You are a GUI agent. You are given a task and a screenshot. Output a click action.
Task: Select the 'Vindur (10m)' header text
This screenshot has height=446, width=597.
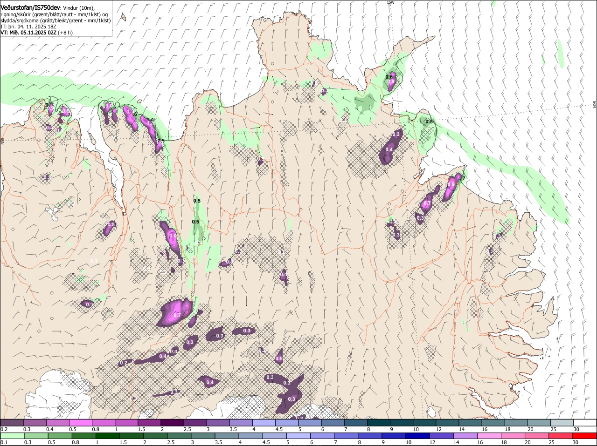click(x=78, y=8)
